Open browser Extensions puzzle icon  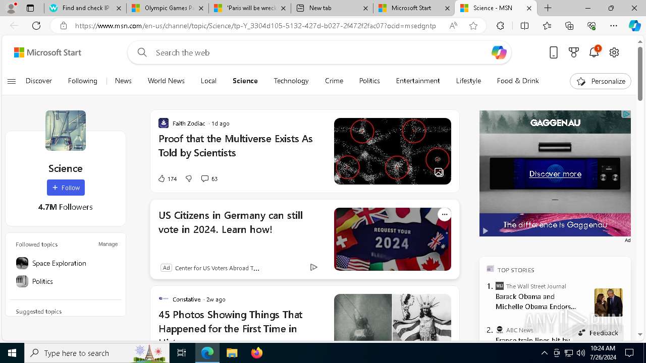pos(500,26)
